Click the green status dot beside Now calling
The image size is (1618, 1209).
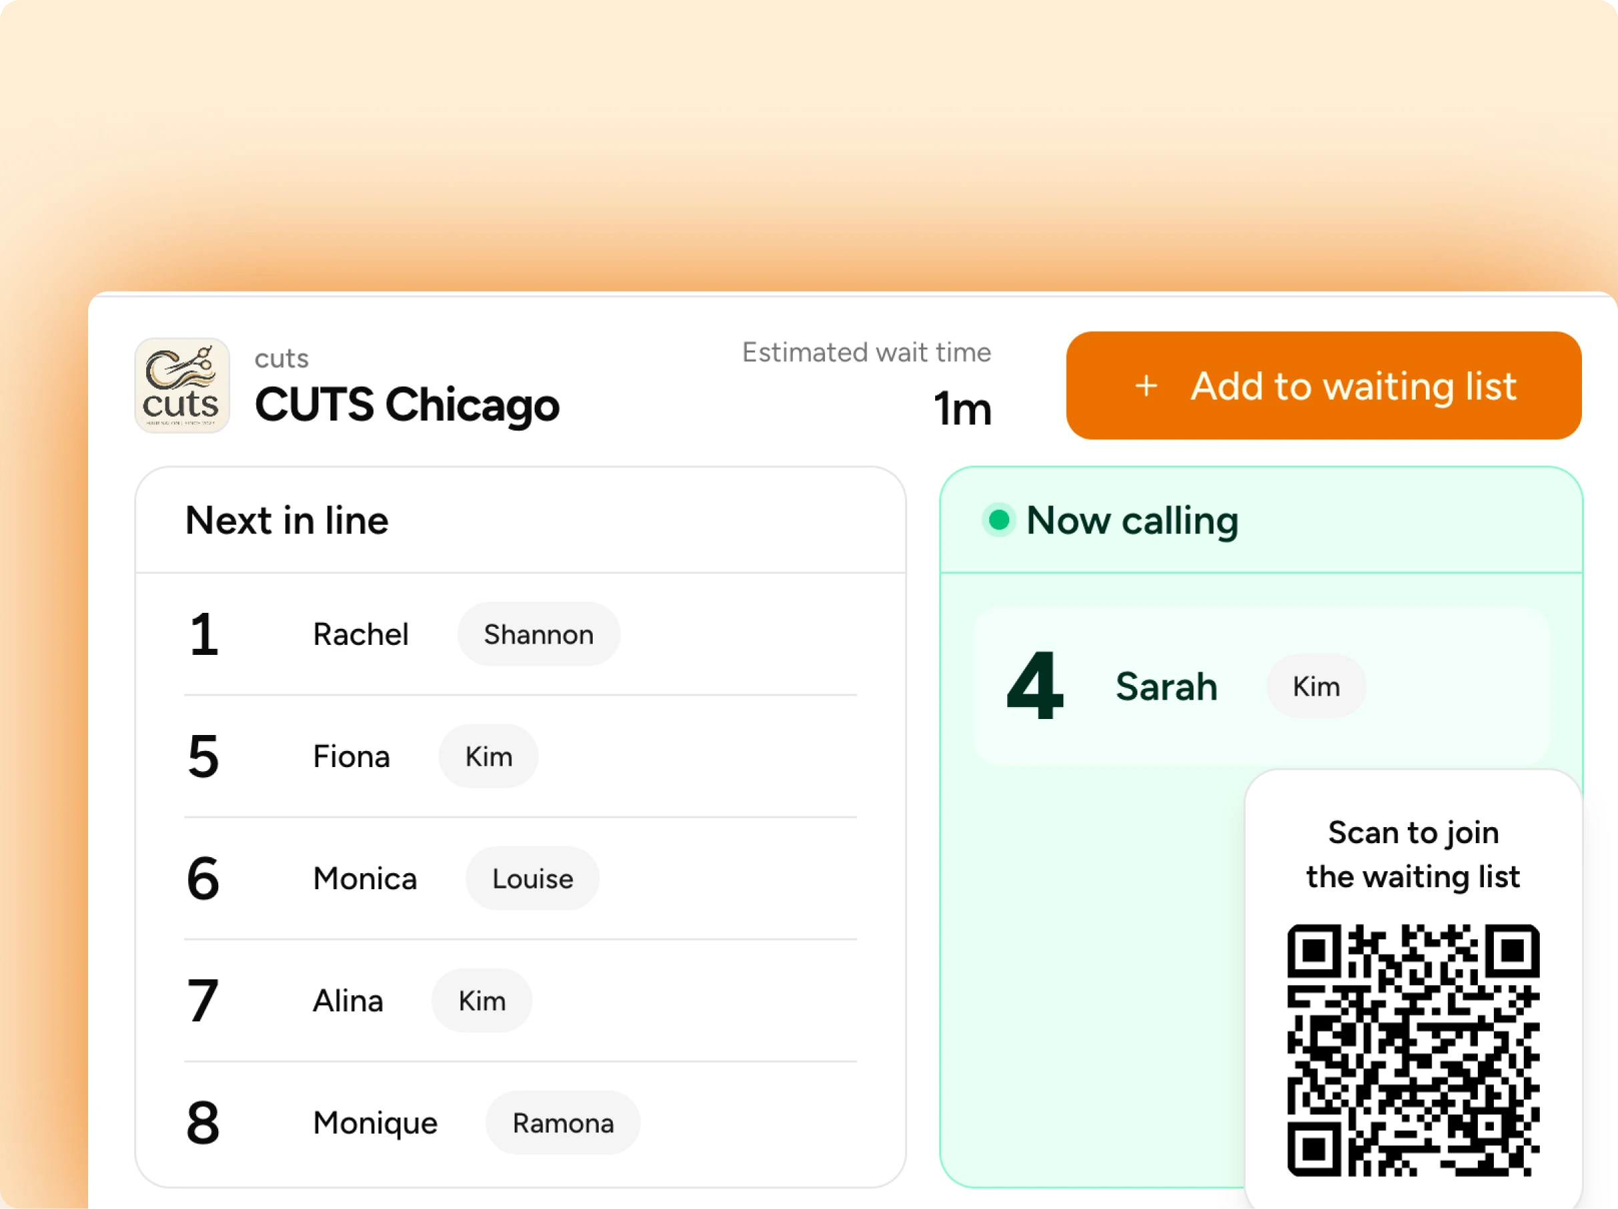pyautogui.click(x=998, y=521)
